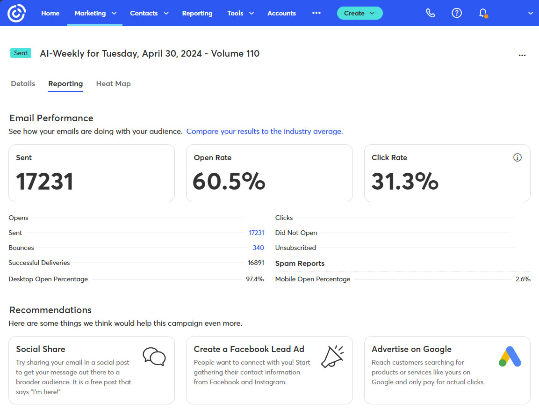Screen dimensions: 539x418
Task: Open the phone support icon
Action: pos(431,13)
